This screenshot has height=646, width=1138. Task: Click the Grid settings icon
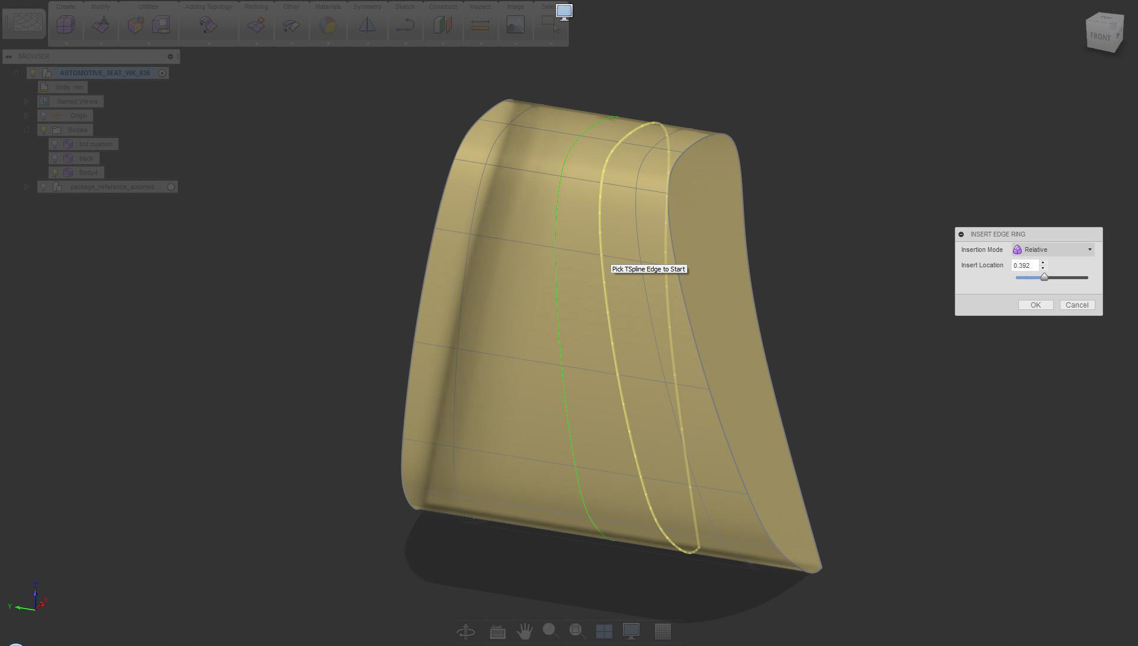coord(663,631)
